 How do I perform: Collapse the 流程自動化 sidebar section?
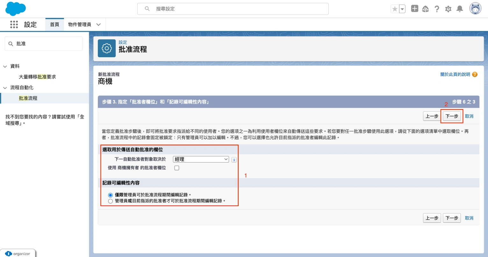pos(5,88)
